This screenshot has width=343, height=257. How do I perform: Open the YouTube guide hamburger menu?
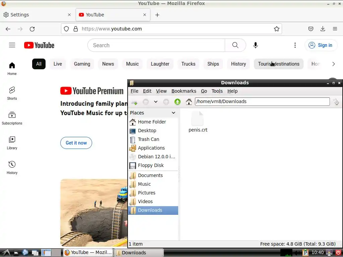coord(12,45)
